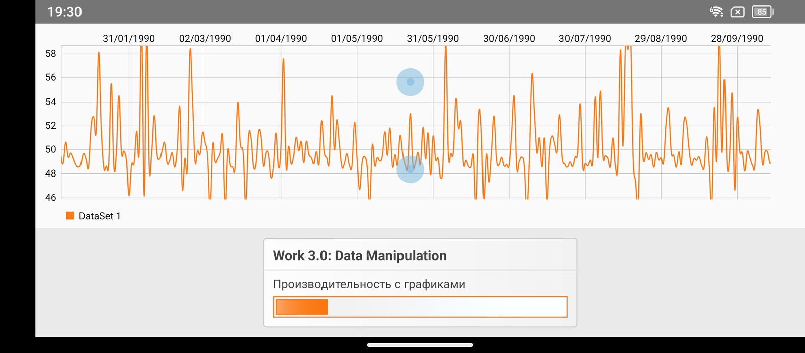Tap the Производительность с графиками label
This screenshot has height=353, width=805.
pos(369,284)
